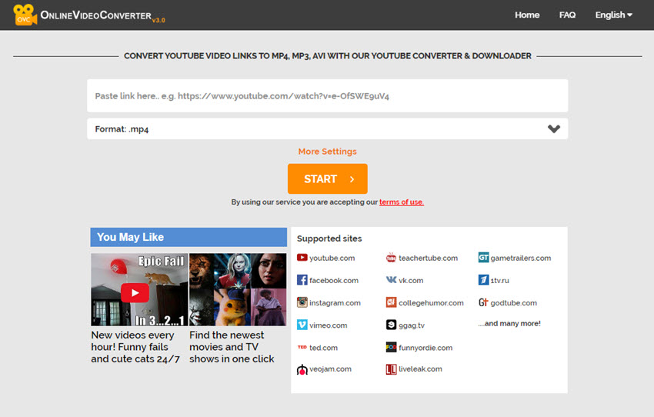This screenshot has height=417, width=654.
Task: Click 'New videos every hour' caption
Action: [135, 347]
